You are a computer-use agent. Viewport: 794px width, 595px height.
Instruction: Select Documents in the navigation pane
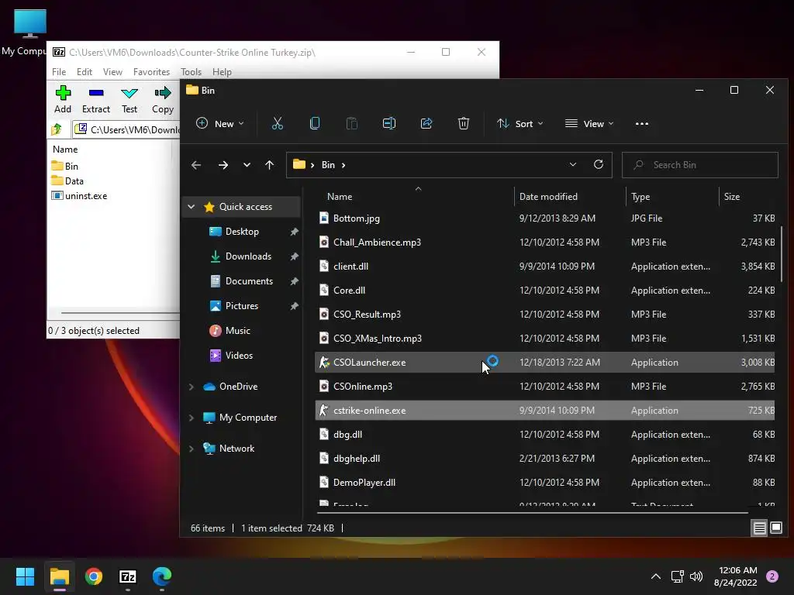coord(249,280)
